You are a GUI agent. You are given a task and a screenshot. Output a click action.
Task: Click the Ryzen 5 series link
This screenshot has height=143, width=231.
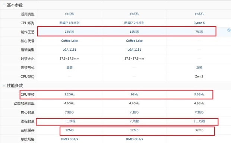tap(199, 23)
